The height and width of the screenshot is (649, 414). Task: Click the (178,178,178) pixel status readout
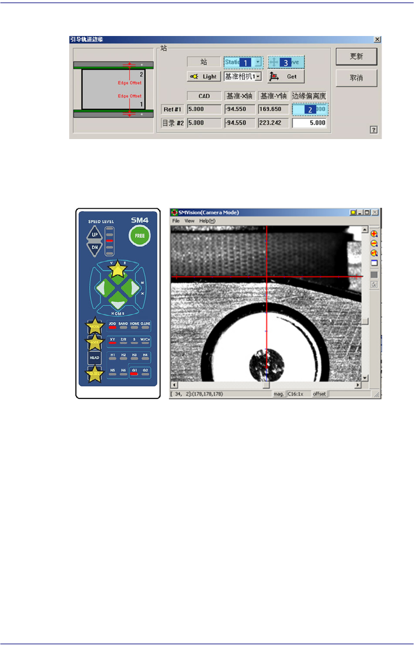pyautogui.click(x=206, y=394)
